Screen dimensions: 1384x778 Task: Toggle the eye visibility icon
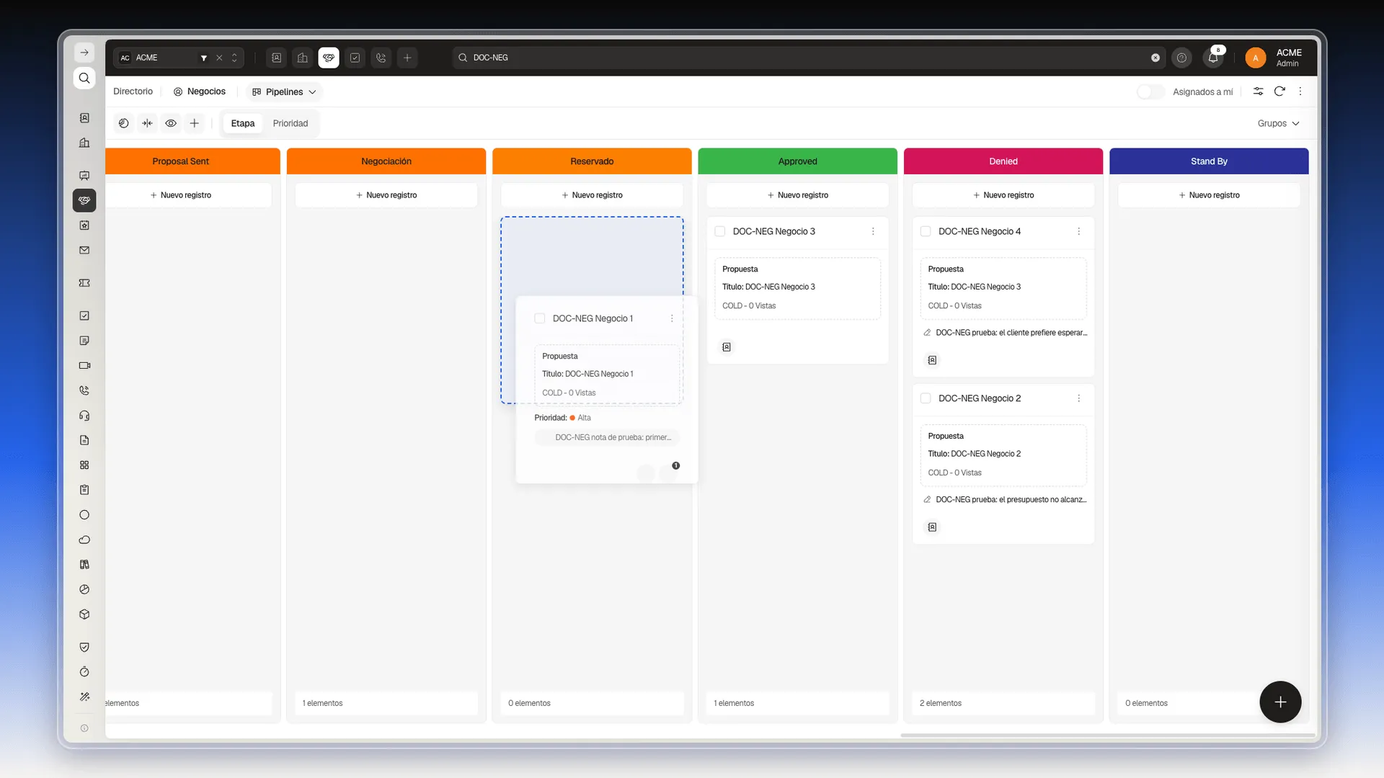pyautogui.click(x=171, y=123)
